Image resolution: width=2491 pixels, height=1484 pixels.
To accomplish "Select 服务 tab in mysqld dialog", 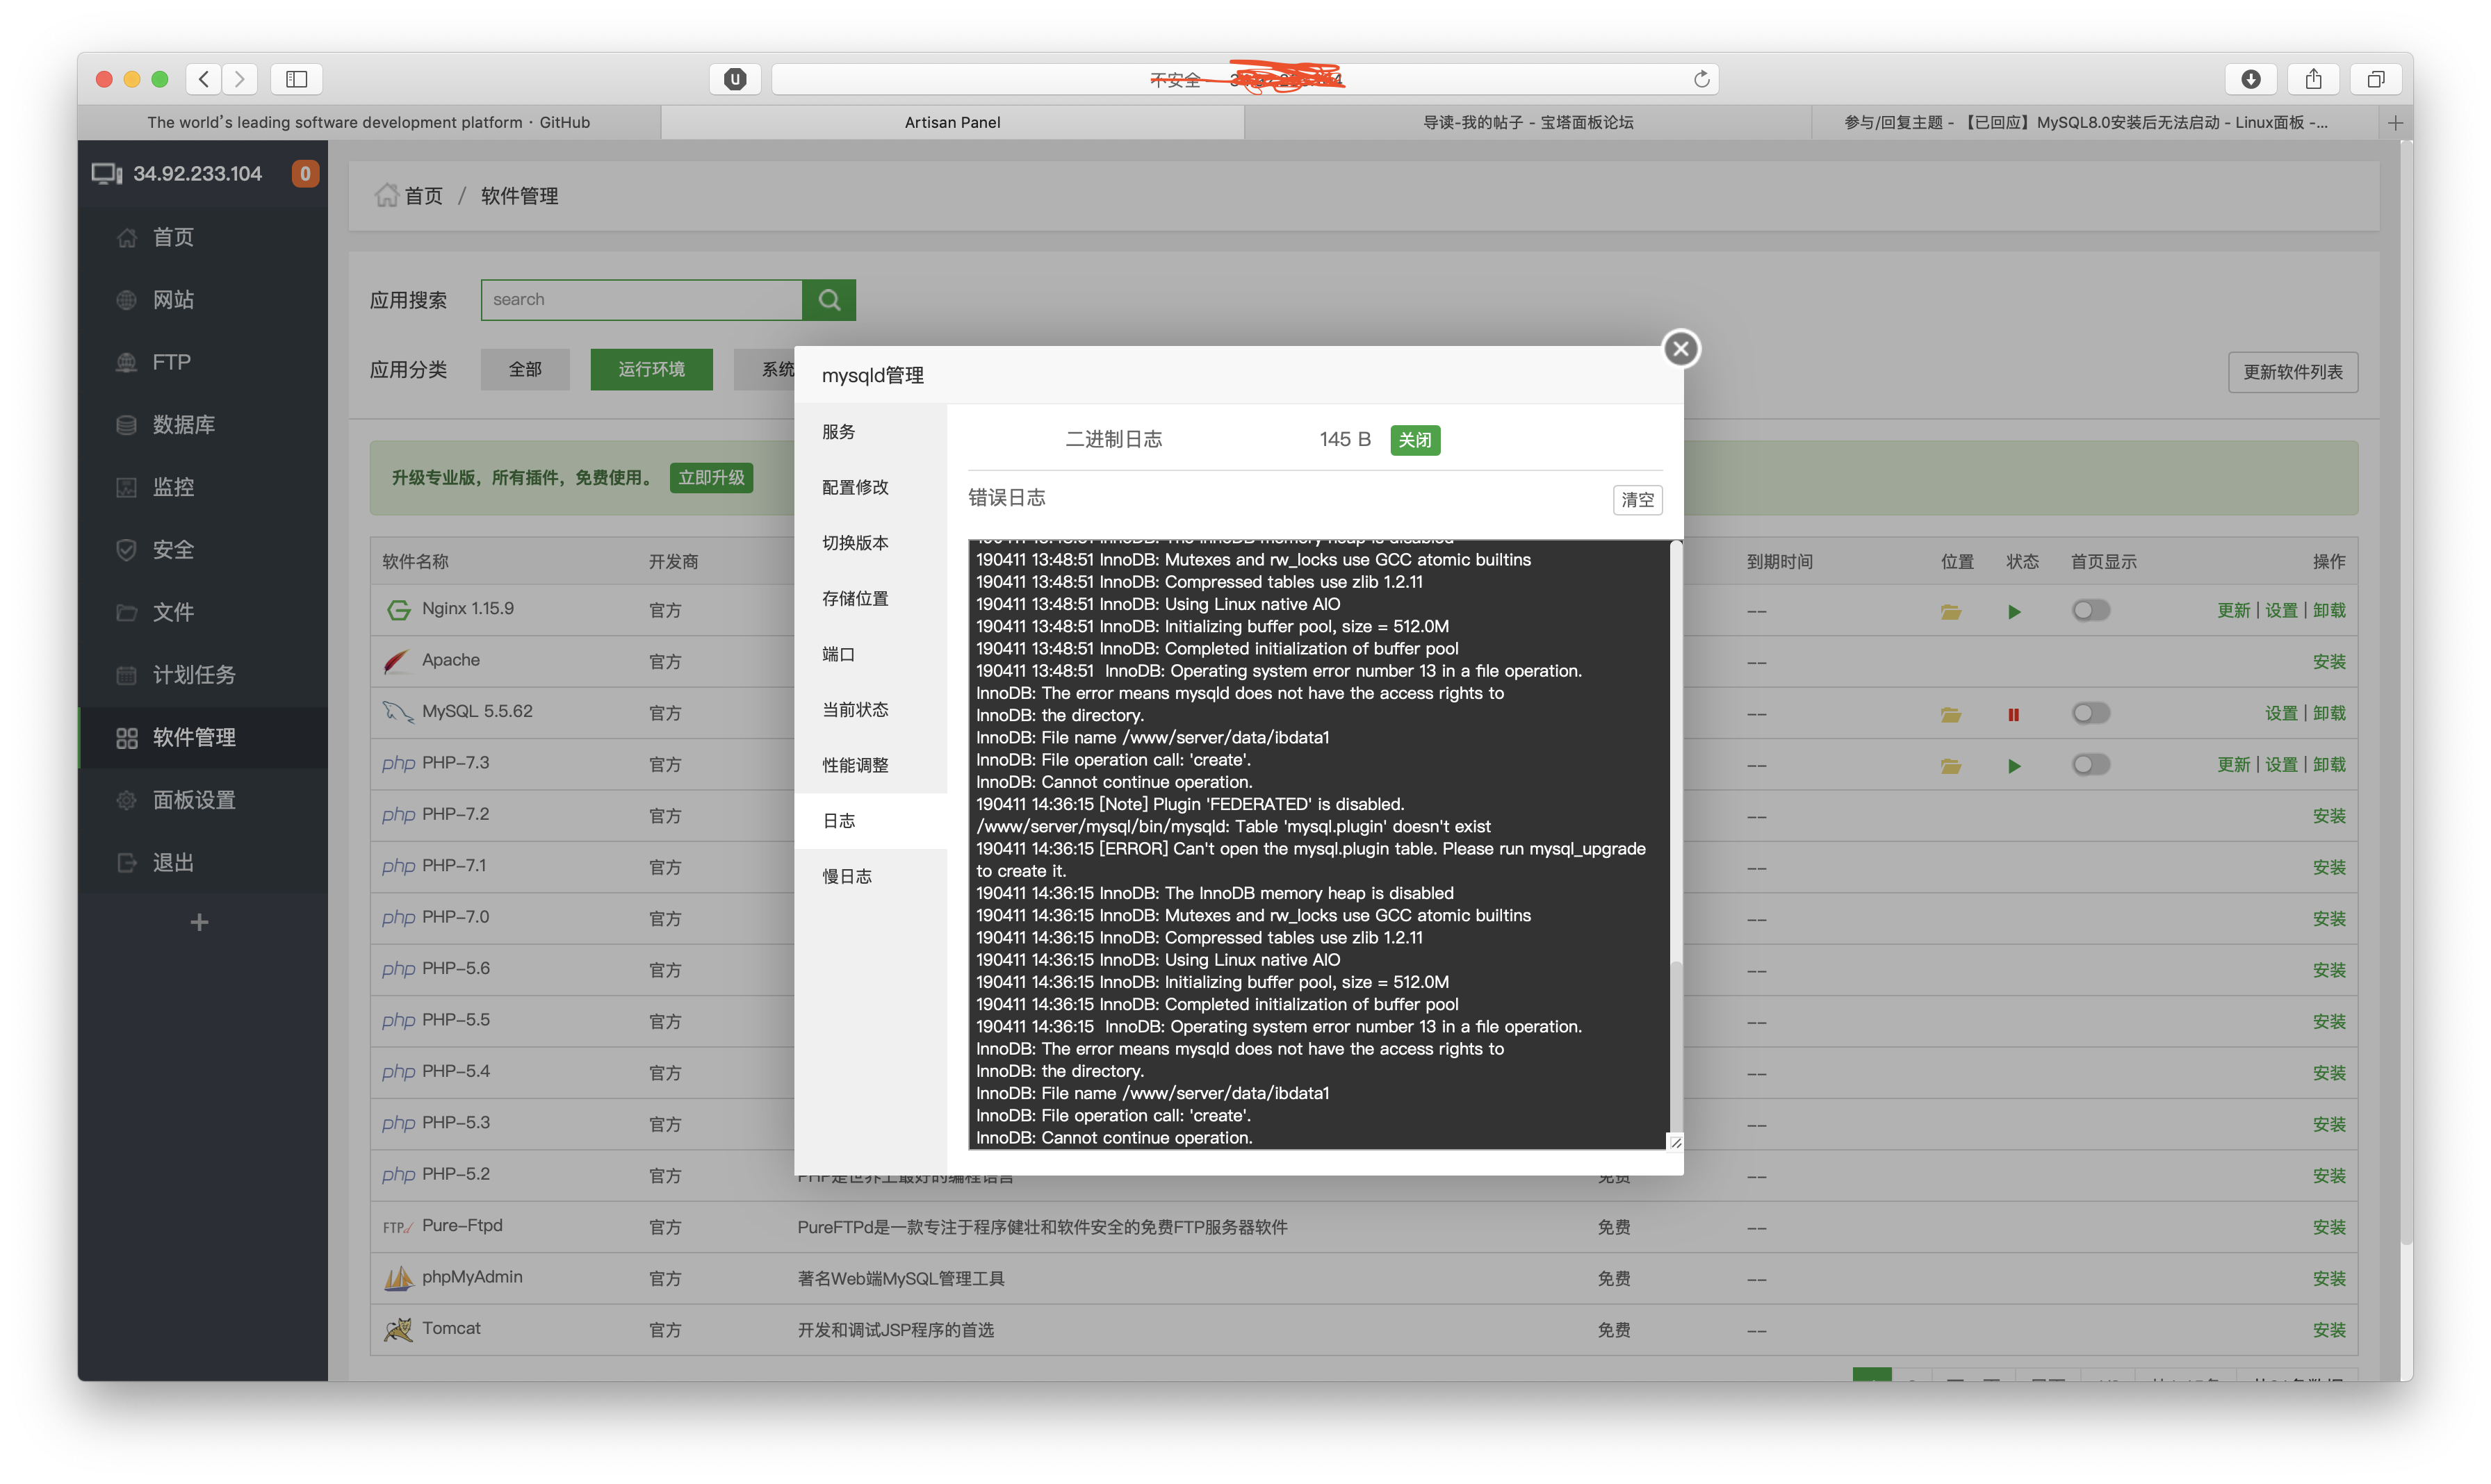I will point(870,432).
